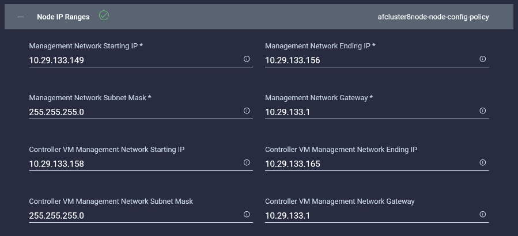Click the Node IP Ranges header title

63,17
